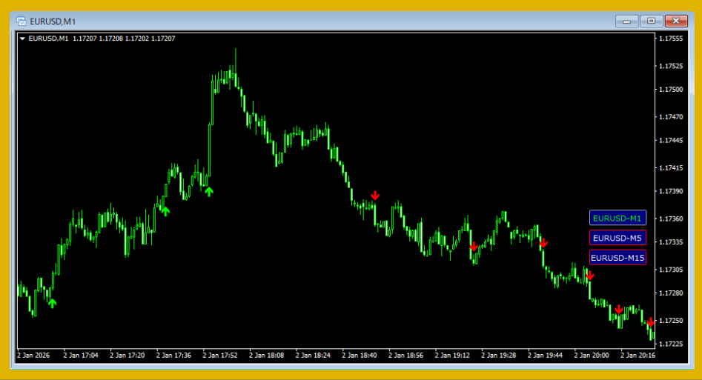Click the 1.17250 price scale label
This screenshot has width=702, height=380.
[674, 320]
